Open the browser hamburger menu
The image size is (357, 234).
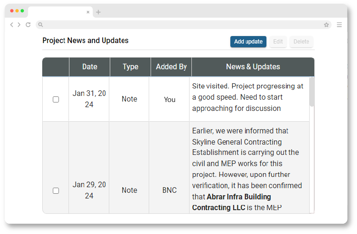[339, 25]
